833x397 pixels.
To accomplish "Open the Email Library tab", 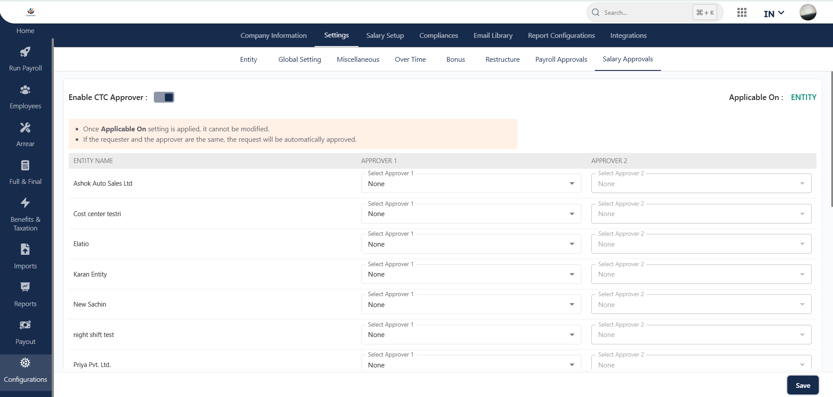I will [493, 35].
